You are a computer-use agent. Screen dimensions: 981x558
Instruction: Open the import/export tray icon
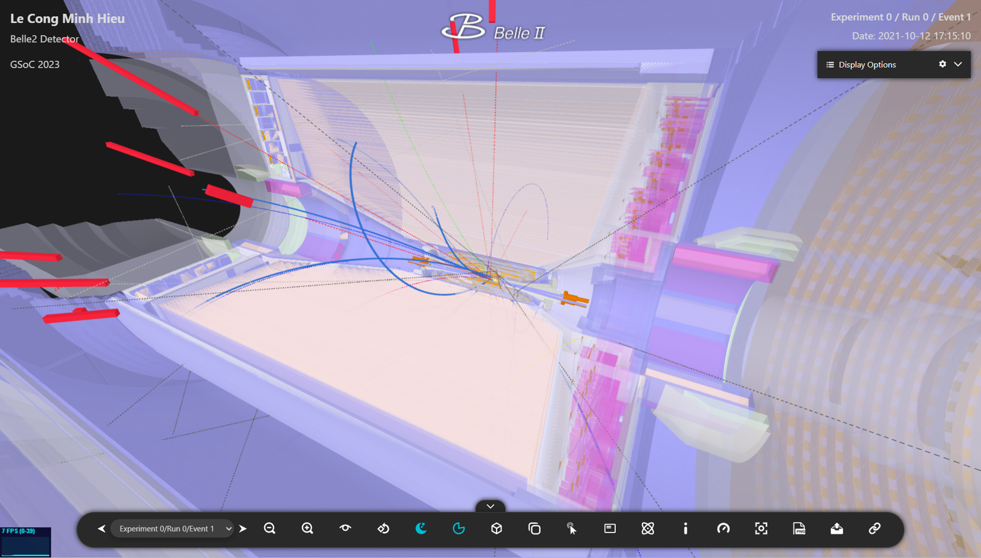pos(837,528)
